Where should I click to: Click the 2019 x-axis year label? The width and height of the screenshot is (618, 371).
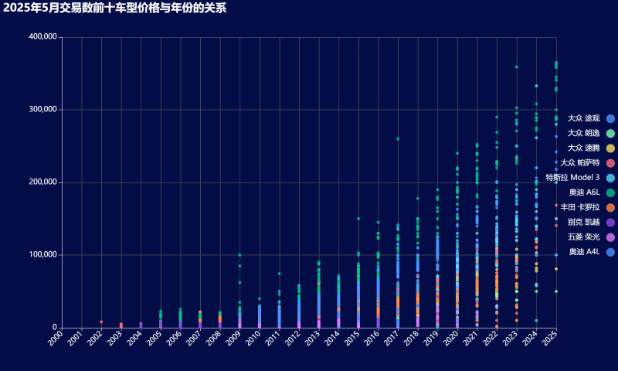click(431, 338)
